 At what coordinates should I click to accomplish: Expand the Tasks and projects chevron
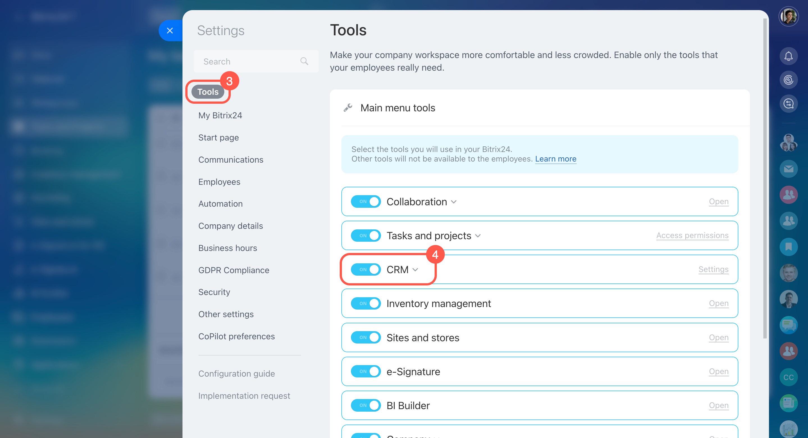pos(478,236)
